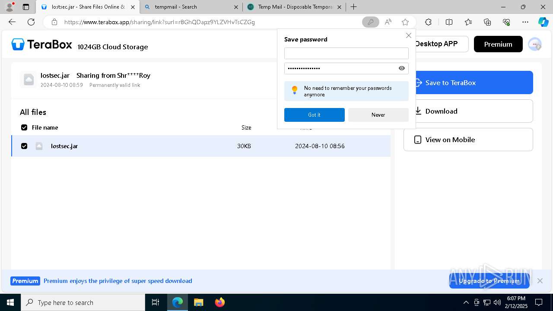Switch to the Temp Mail Disposable tab

click(294, 7)
